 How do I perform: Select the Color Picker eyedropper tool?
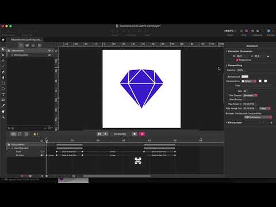pos(3,106)
